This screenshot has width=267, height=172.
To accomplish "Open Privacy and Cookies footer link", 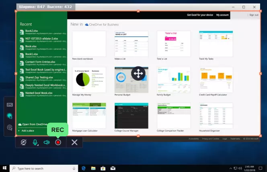I will 210,139.
